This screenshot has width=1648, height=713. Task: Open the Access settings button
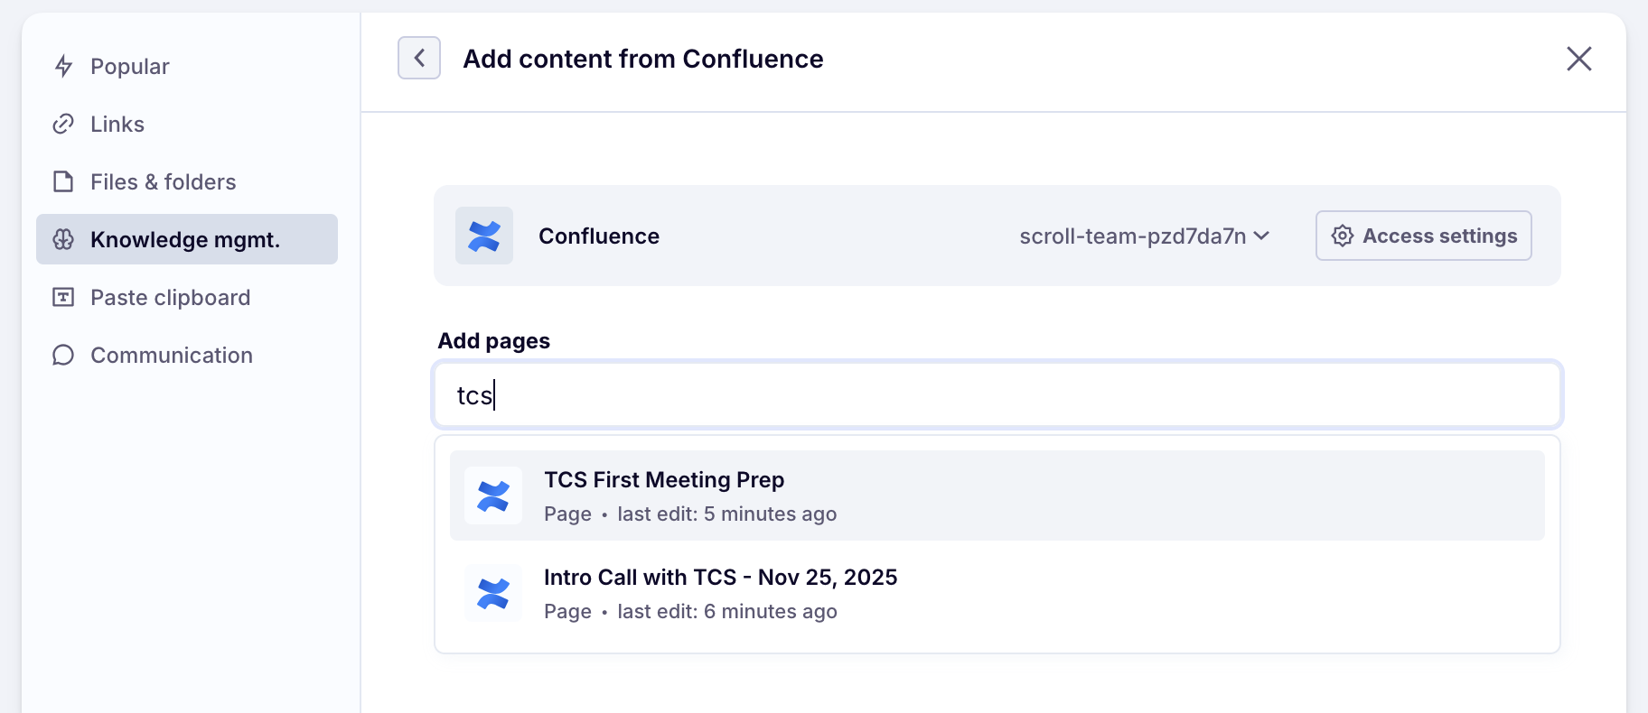click(x=1423, y=236)
